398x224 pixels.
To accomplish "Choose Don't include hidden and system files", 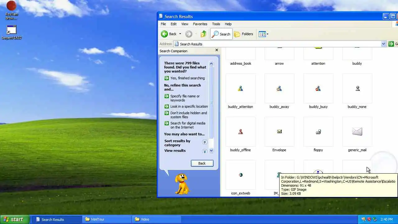I will click(x=186, y=115).
